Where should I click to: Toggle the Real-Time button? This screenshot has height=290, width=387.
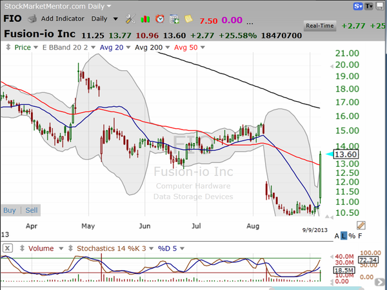[320, 26]
